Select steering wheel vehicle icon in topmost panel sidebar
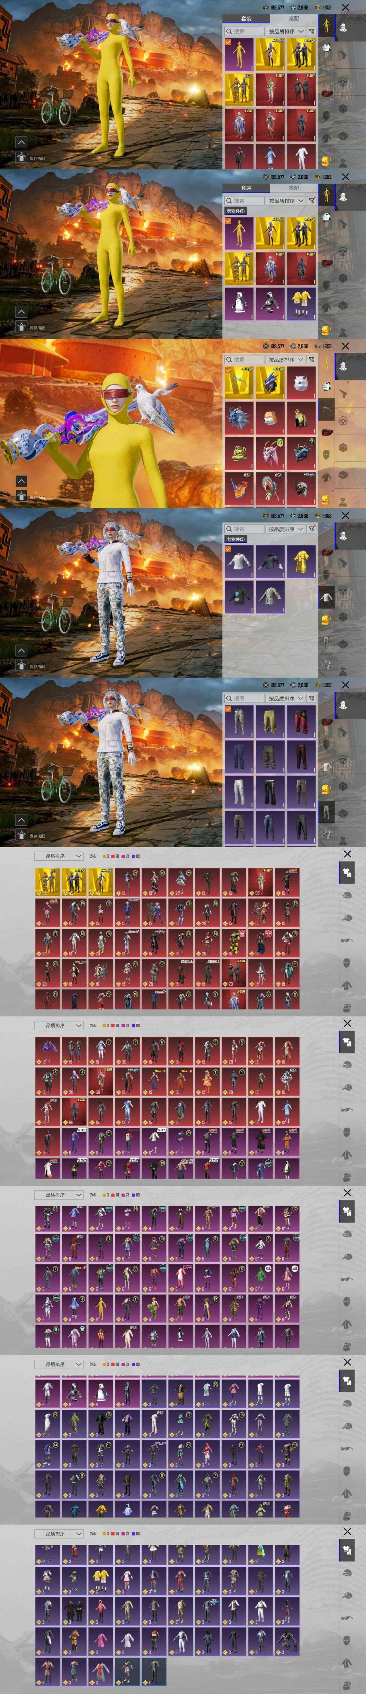The image size is (366, 1694). (343, 82)
